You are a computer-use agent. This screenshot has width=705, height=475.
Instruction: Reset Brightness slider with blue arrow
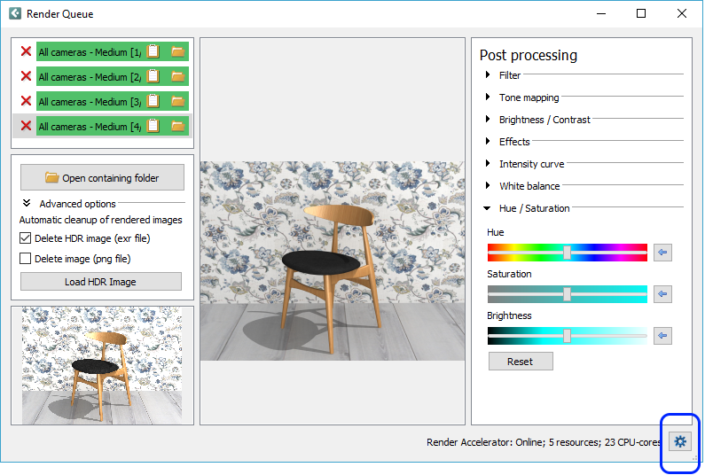[662, 336]
